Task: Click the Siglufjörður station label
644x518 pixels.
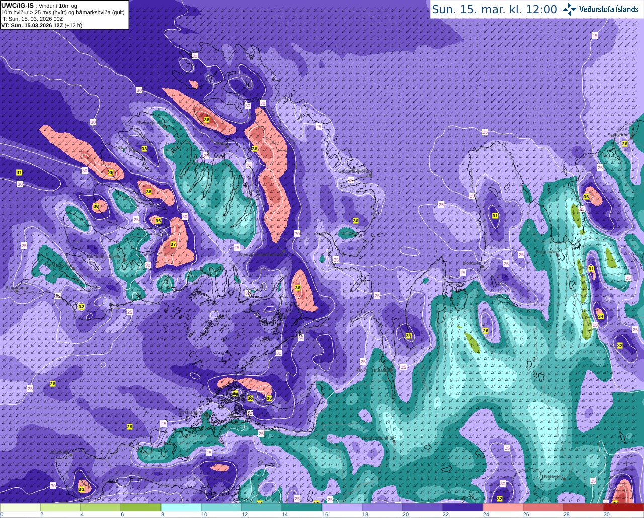Action: 619,135
